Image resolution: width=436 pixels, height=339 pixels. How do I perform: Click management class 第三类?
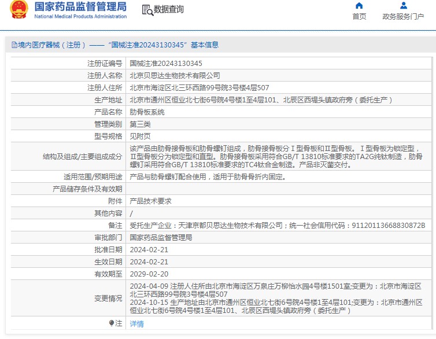point(140,124)
